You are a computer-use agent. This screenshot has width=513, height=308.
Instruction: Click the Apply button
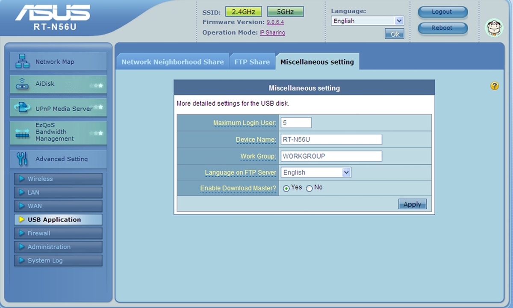pyautogui.click(x=412, y=204)
